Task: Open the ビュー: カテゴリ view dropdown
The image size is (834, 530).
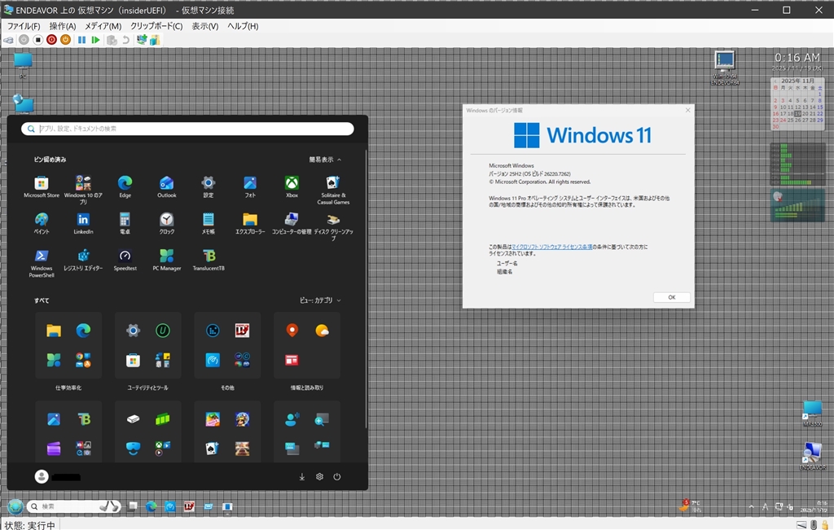Action: coord(320,300)
